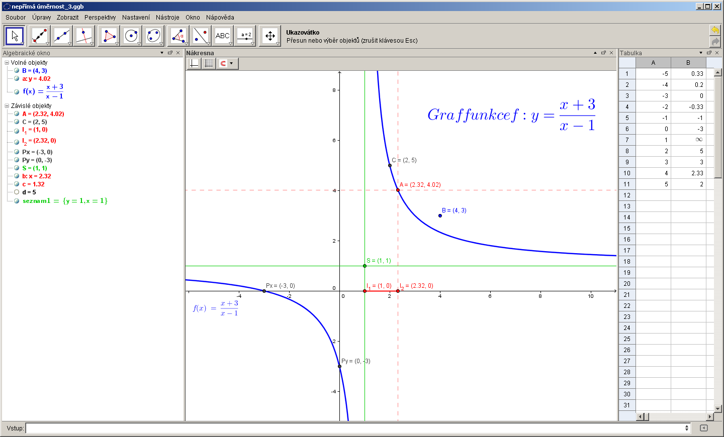Open point capturing dropdown arrow
The width and height of the screenshot is (724, 437).
click(231, 63)
